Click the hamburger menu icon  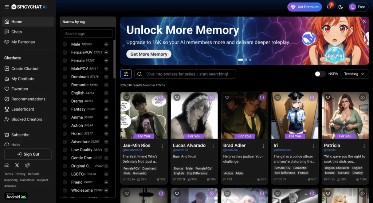7,7
